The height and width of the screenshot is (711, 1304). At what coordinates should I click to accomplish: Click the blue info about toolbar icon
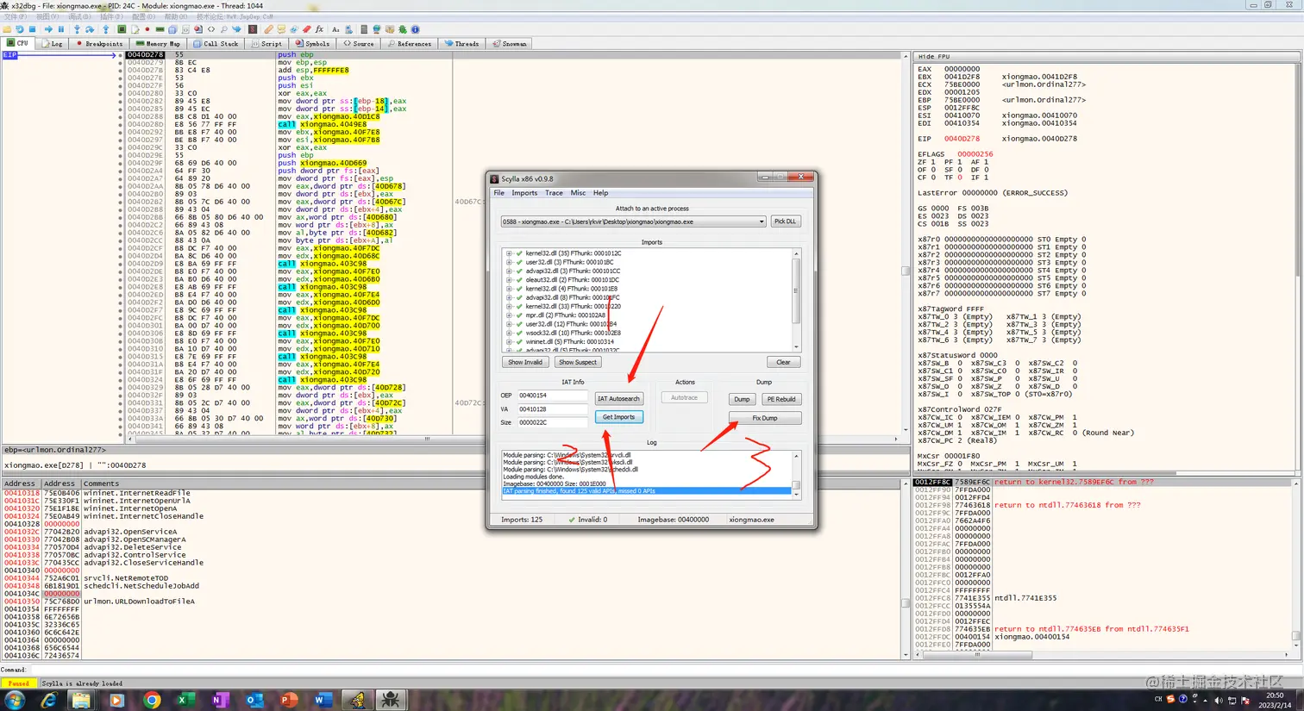pyautogui.click(x=415, y=29)
